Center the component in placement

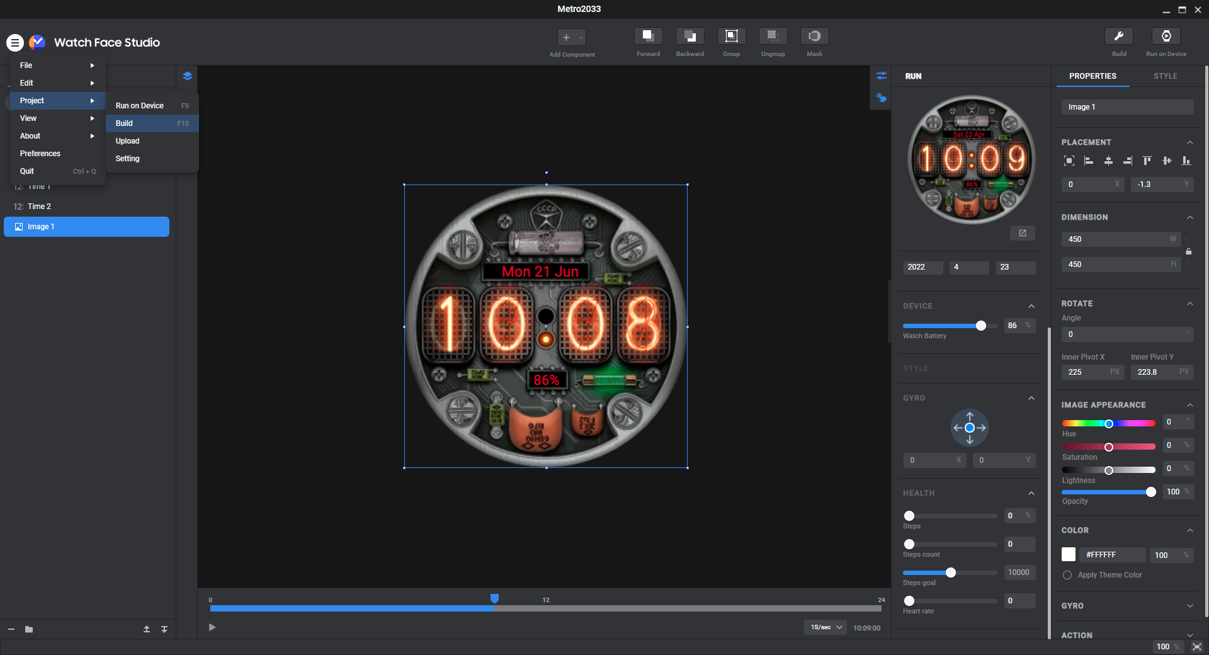(x=1069, y=161)
